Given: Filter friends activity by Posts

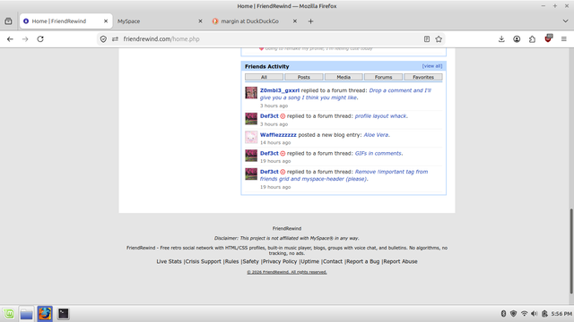Looking at the screenshot, I should click(304, 77).
